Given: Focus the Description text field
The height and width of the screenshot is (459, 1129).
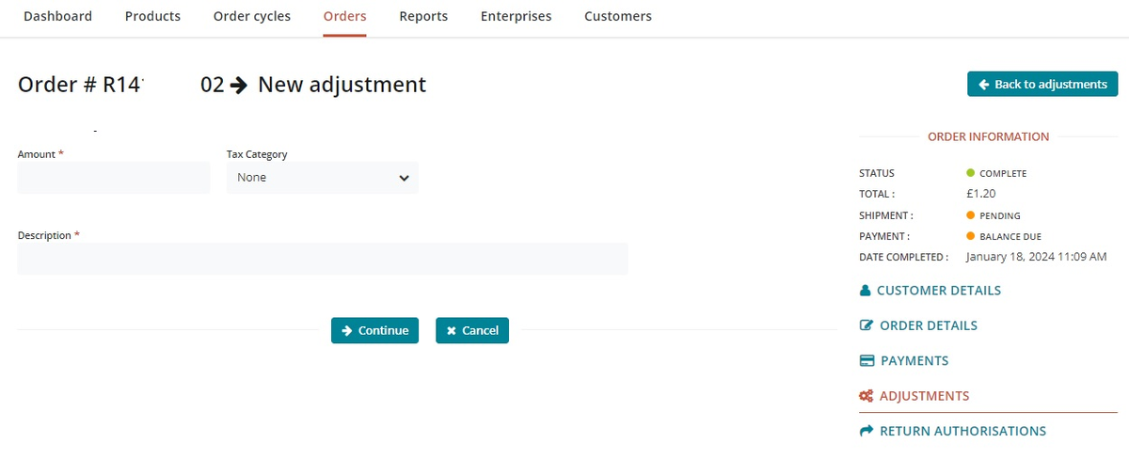Looking at the screenshot, I should pos(322,259).
